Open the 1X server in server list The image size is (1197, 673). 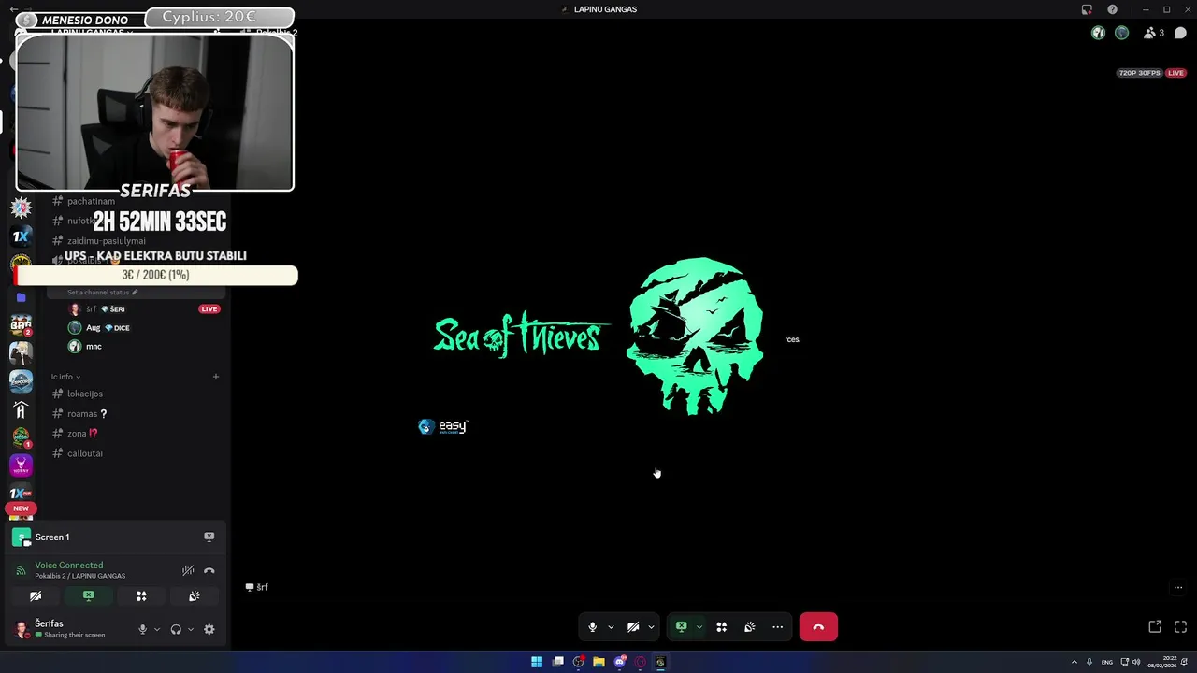coord(21,236)
